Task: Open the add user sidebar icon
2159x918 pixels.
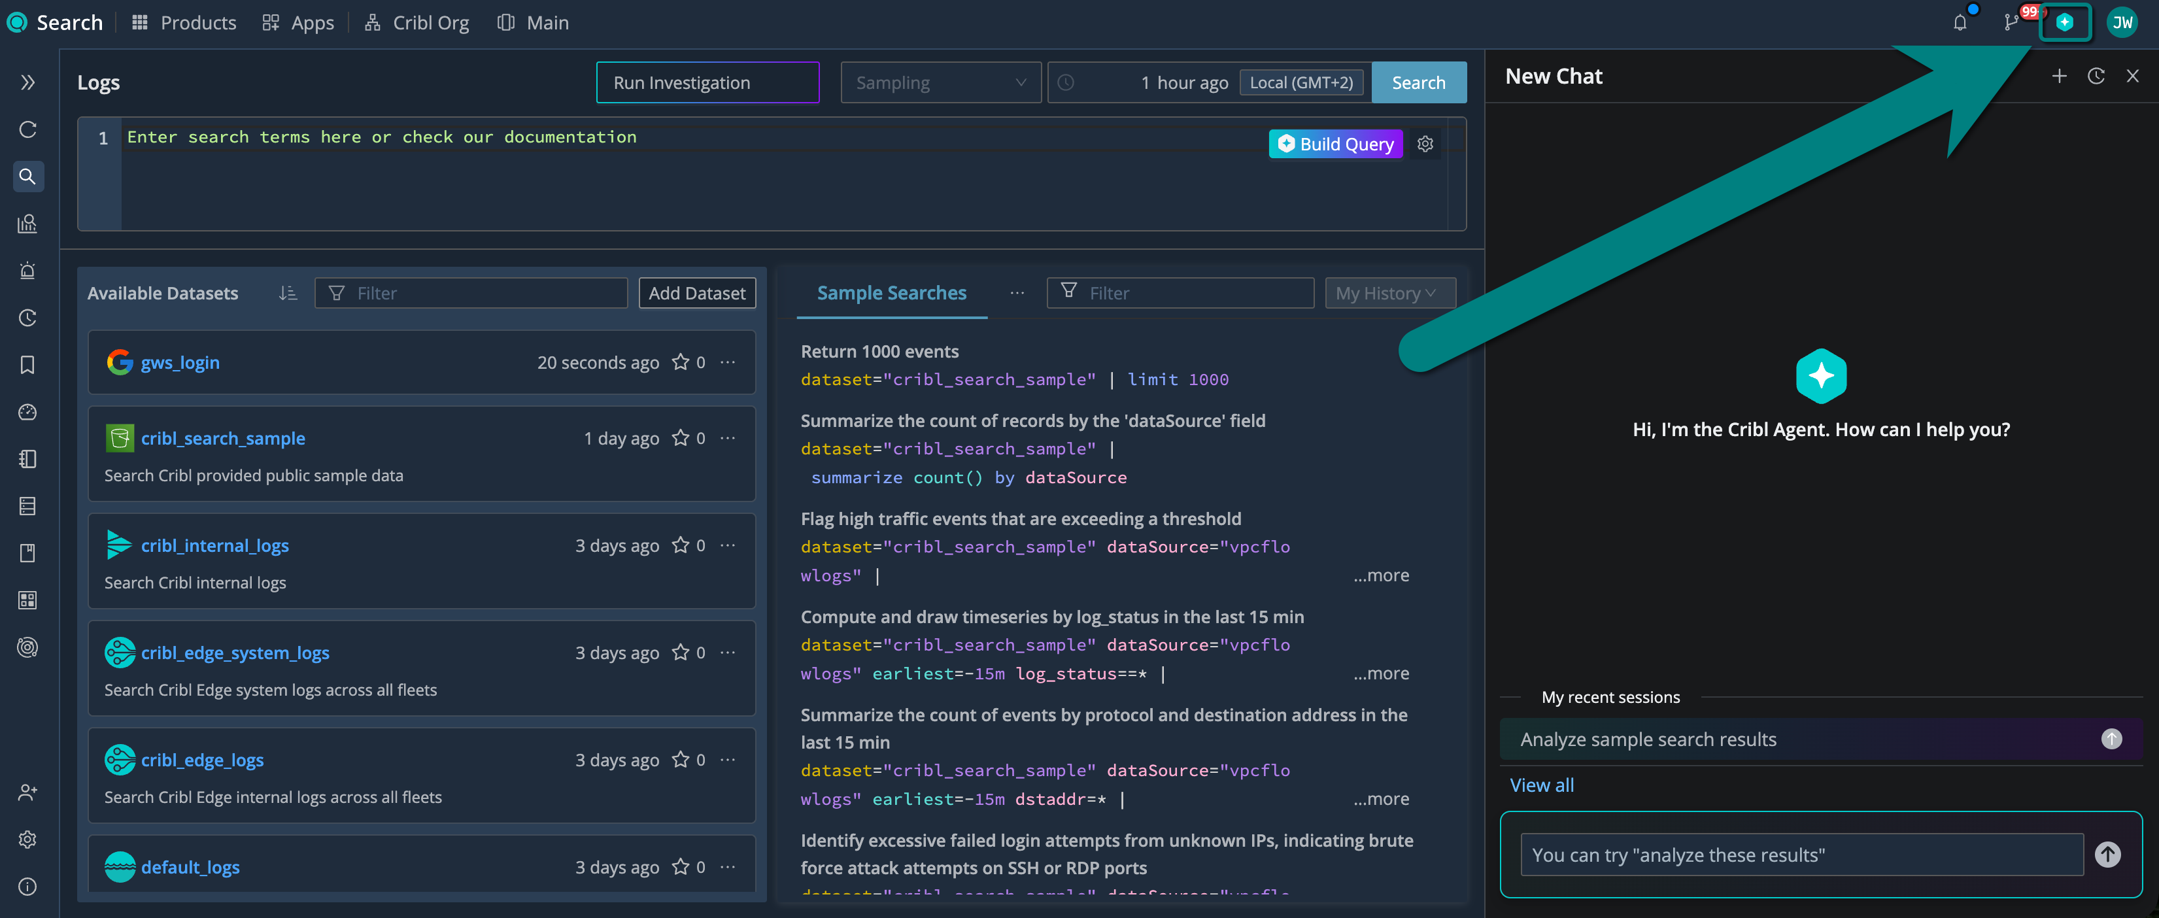Action: (27, 792)
